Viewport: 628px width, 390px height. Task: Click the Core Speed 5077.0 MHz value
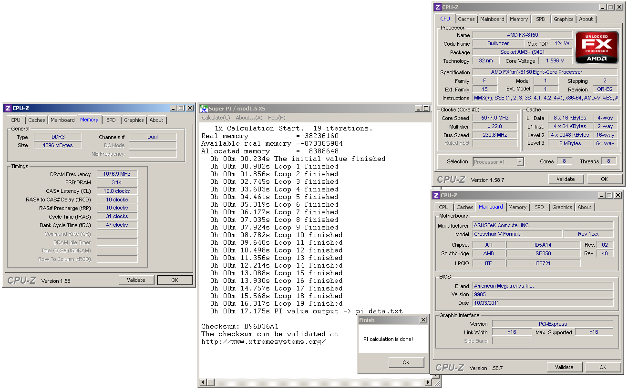[495, 118]
